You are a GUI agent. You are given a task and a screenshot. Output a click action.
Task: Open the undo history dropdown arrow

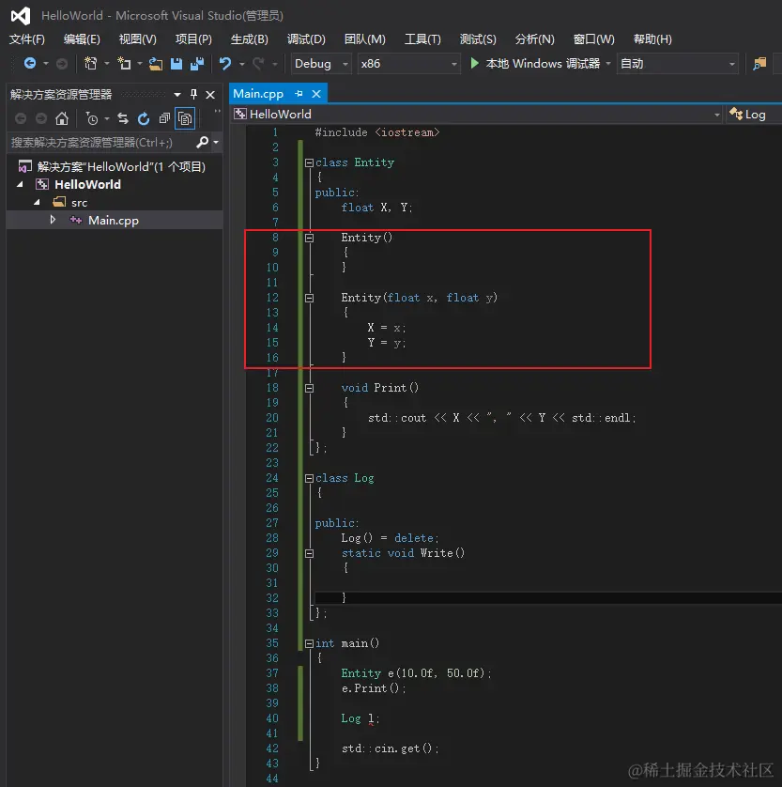point(242,64)
